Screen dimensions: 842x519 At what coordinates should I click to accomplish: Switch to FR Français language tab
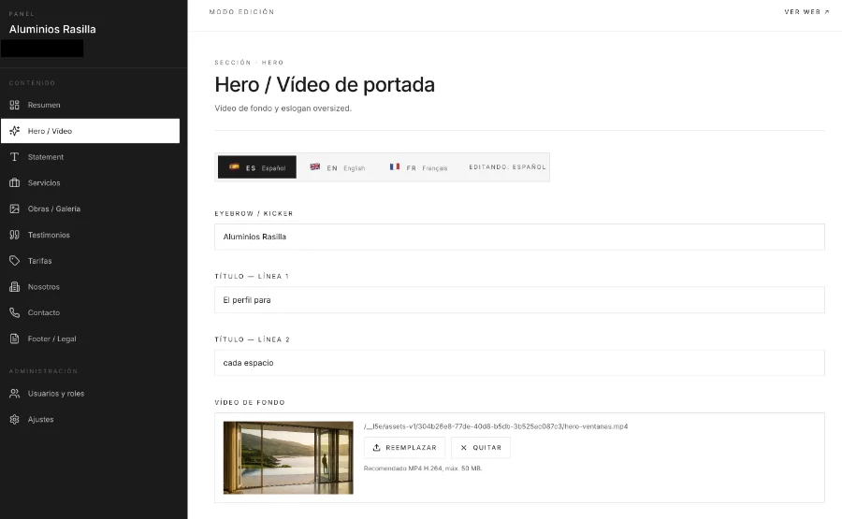click(x=418, y=167)
